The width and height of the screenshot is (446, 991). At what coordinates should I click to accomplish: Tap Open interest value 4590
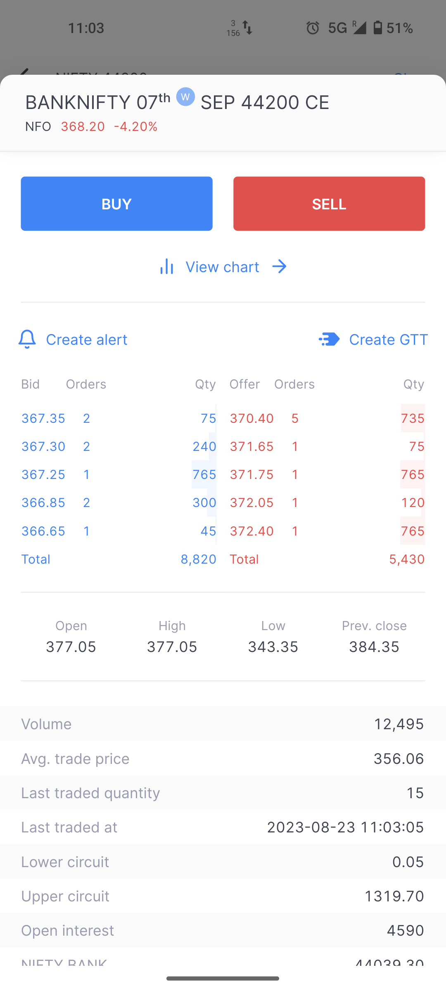[405, 930]
